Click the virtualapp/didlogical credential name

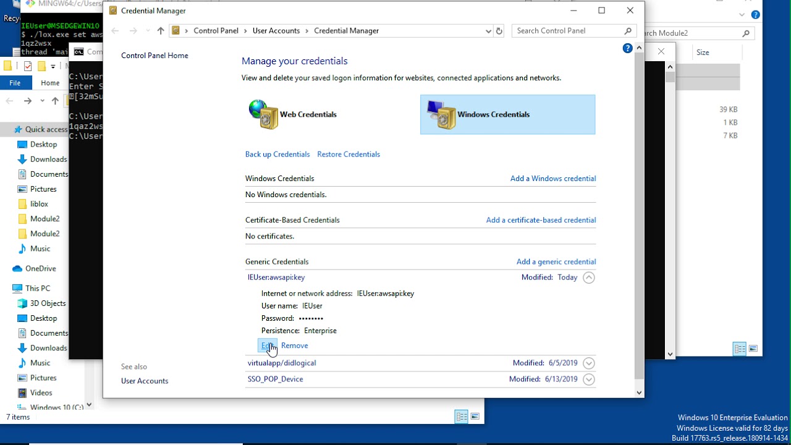click(x=282, y=363)
